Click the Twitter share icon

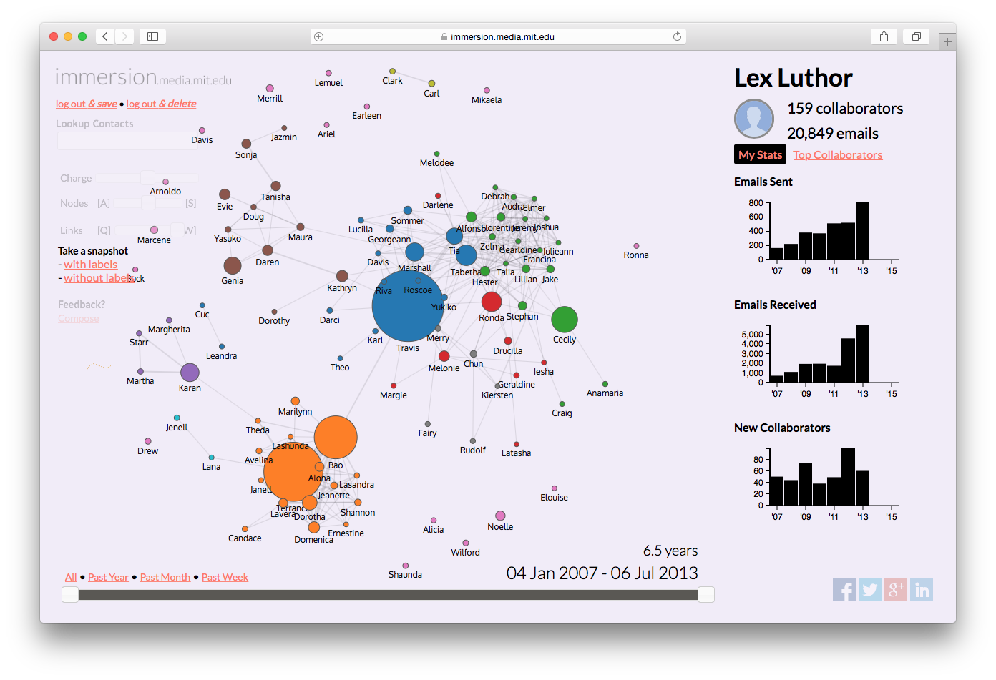tap(870, 590)
